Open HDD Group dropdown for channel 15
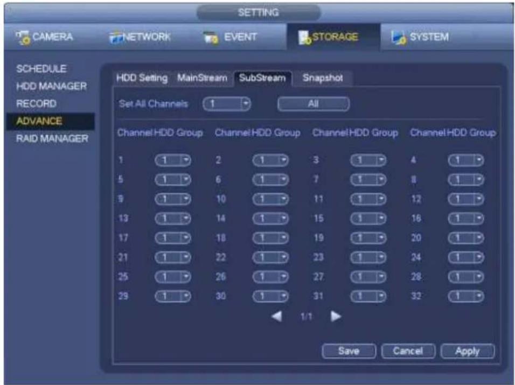 click(368, 219)
